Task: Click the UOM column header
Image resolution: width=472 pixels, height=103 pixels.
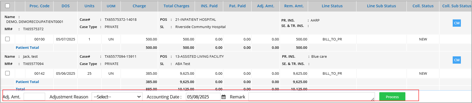Action: click(111, 6)
